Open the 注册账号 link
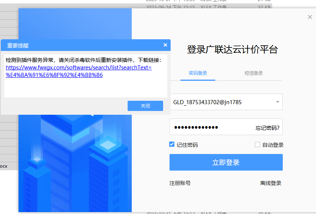316x214 pixels. point(180,183)
